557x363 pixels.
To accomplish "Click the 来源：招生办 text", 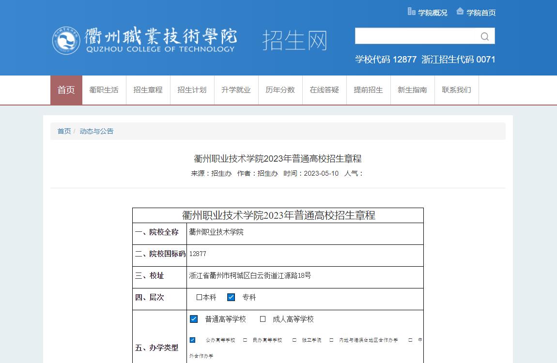I will click(211, 174).
